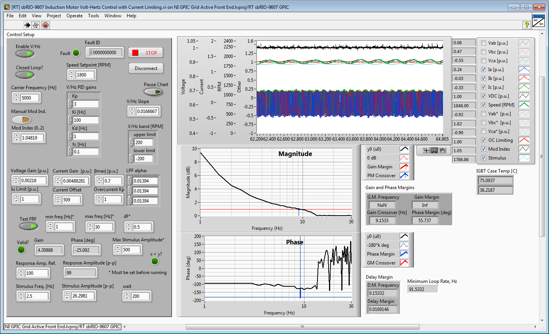Image resolution: width=549 pixels, height=334 pixels.
Task: Click the V/Hz Slope stepper arrows
Action: pos(132,111)
